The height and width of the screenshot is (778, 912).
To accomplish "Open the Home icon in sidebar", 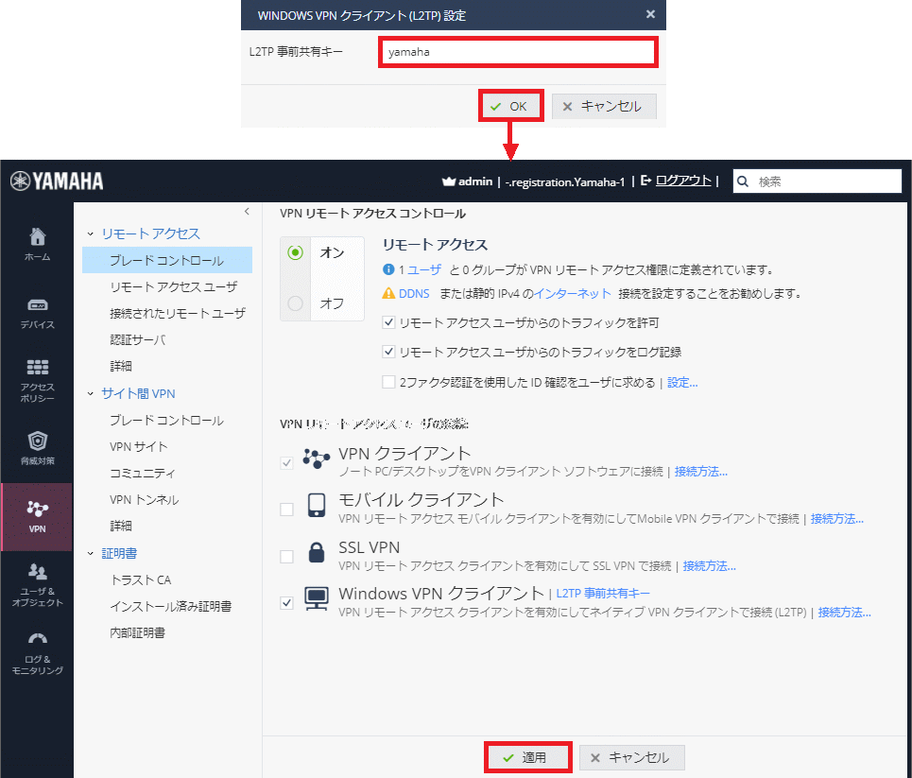I will tap(37, 237).
